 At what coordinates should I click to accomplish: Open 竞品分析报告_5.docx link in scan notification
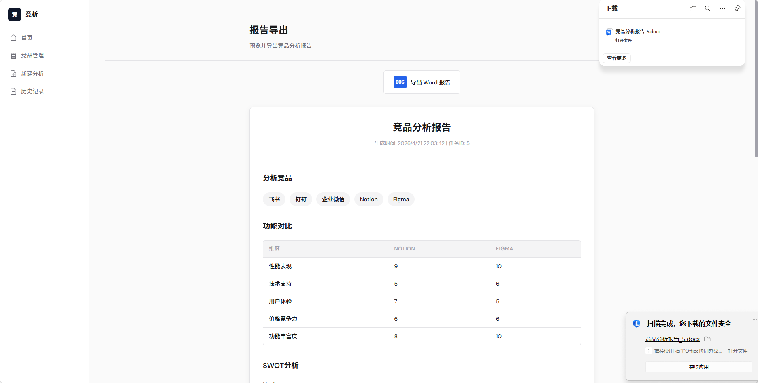click(x=672, y=339)
